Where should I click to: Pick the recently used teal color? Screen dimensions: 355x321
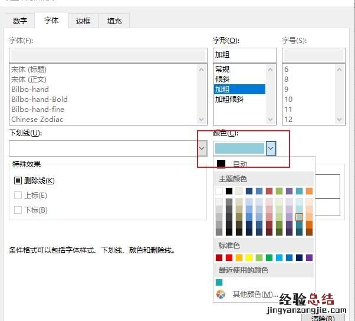coord(219,282)
